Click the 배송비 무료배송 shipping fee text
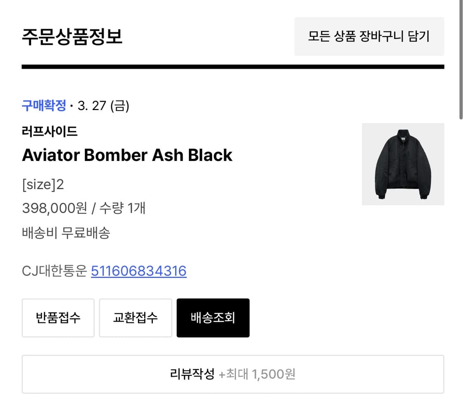The height and width of the screenshot is (406, 466). [66, 233]
